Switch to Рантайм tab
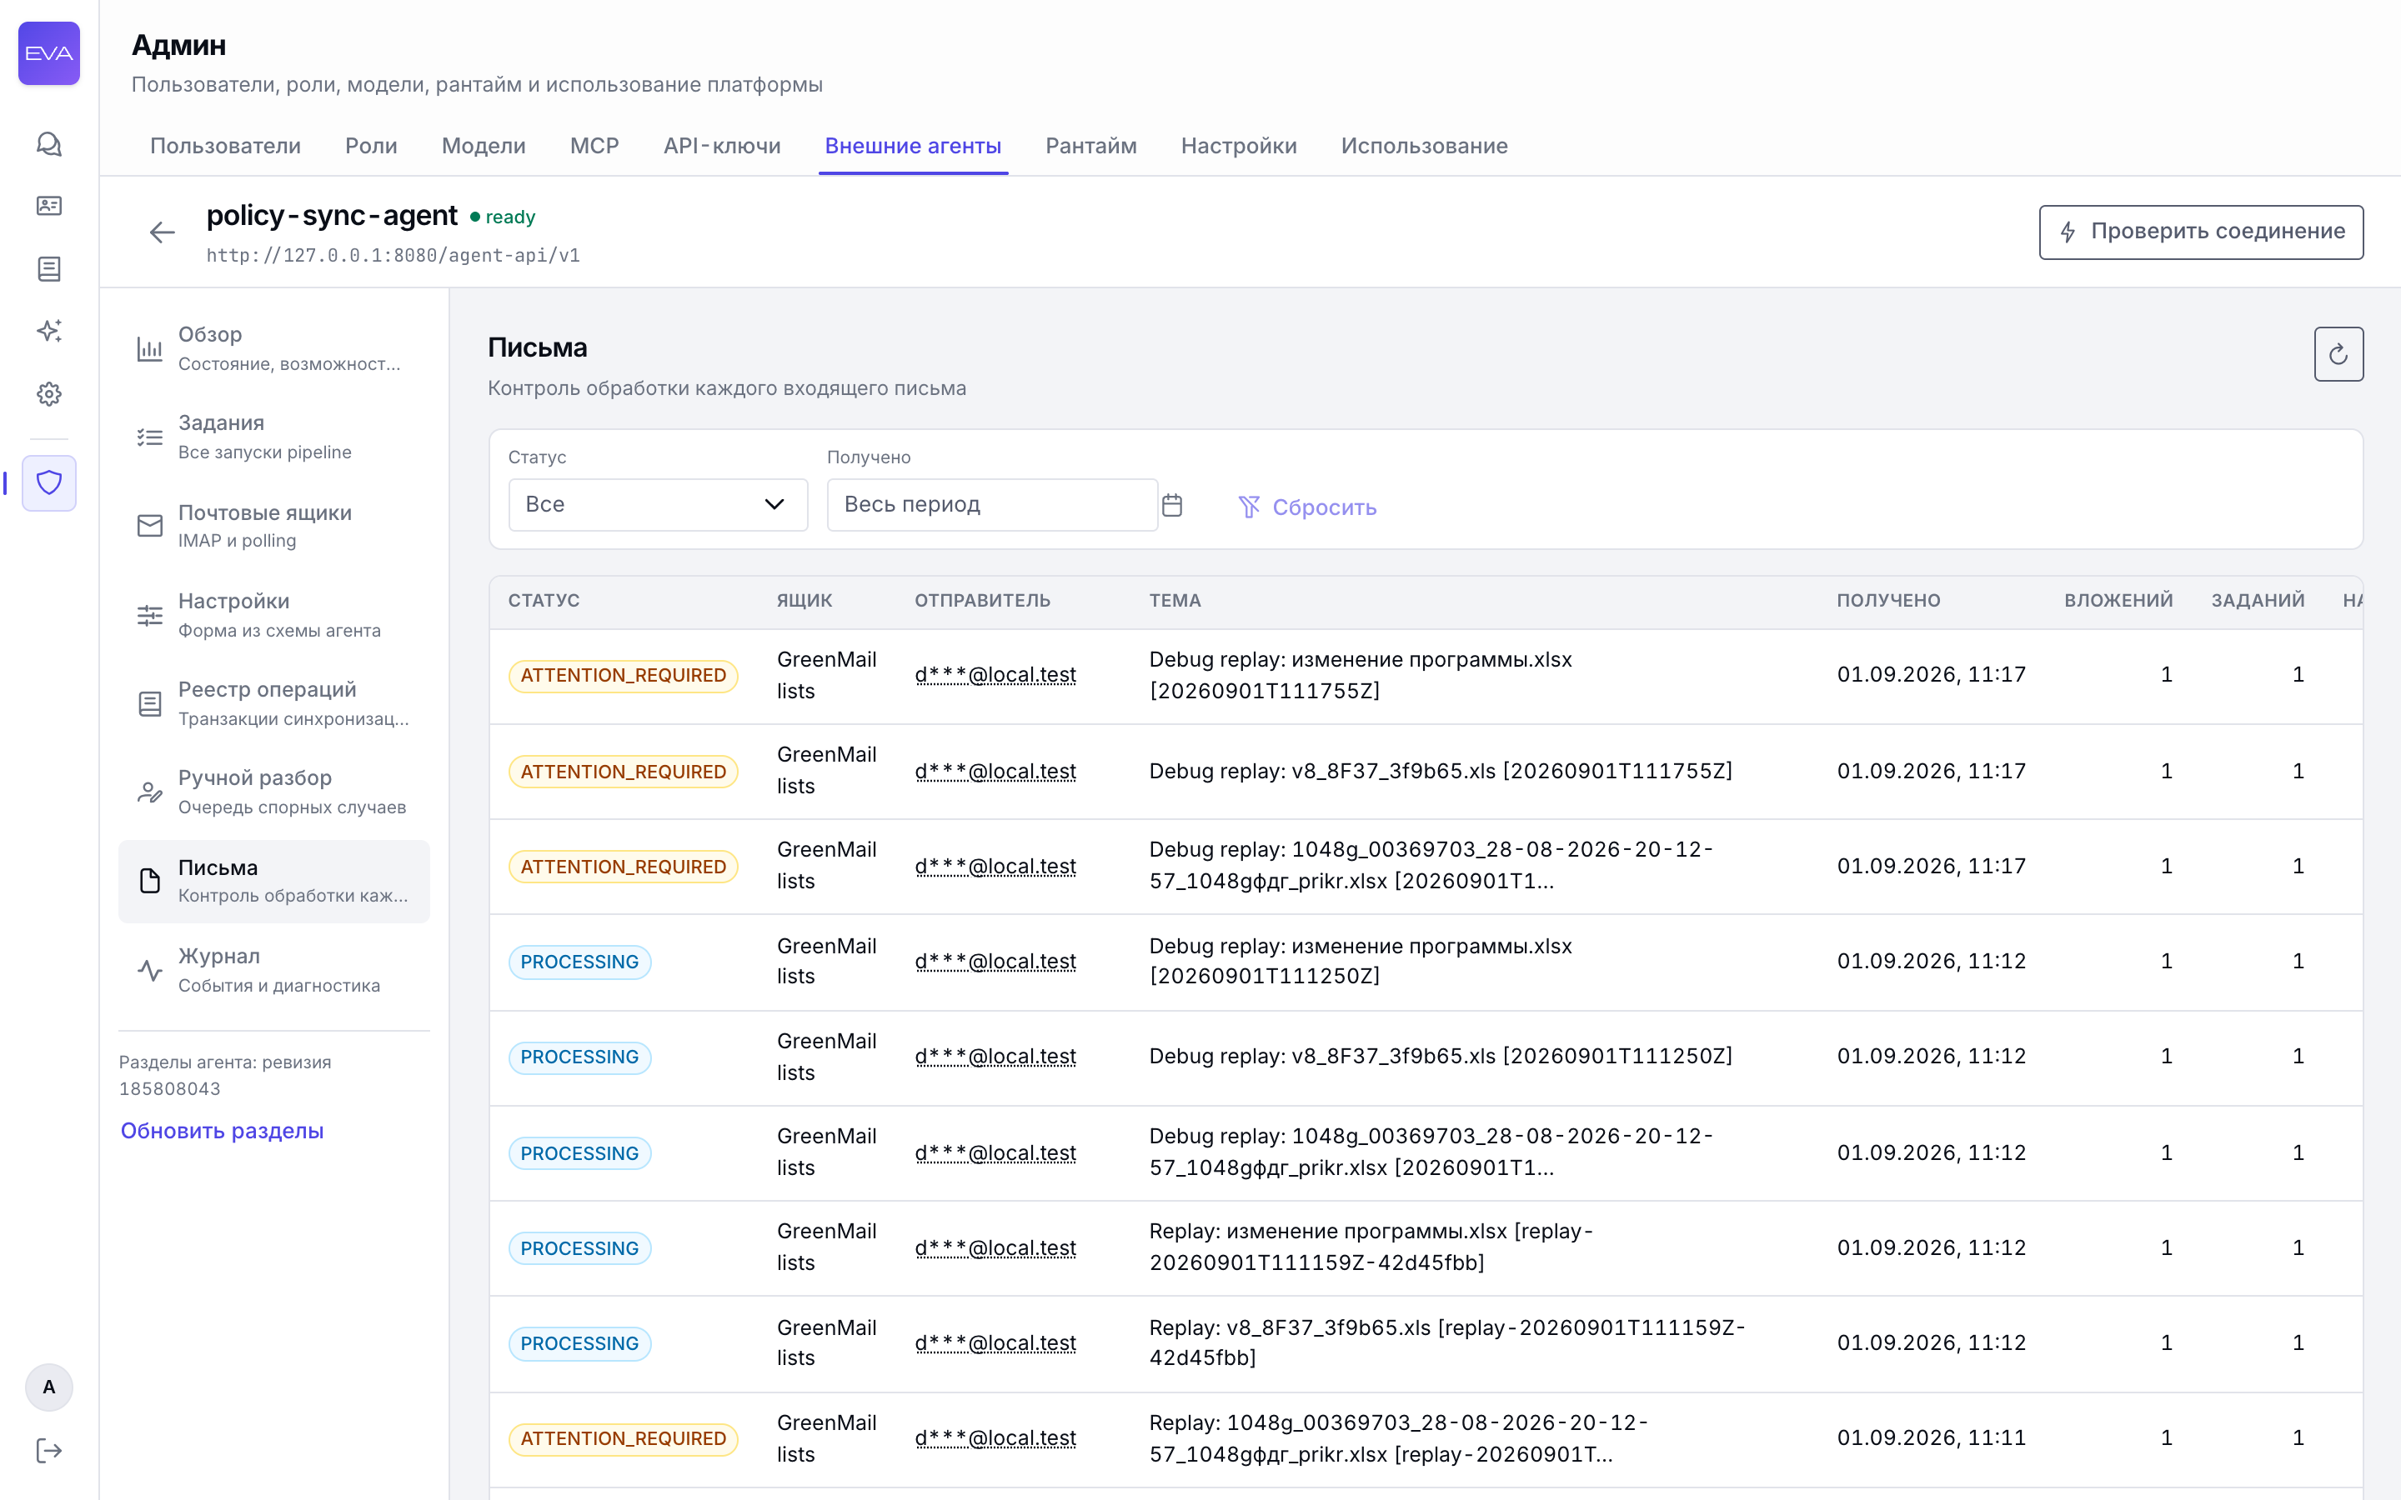The image size is (2401, 1500). (1091, 146)
